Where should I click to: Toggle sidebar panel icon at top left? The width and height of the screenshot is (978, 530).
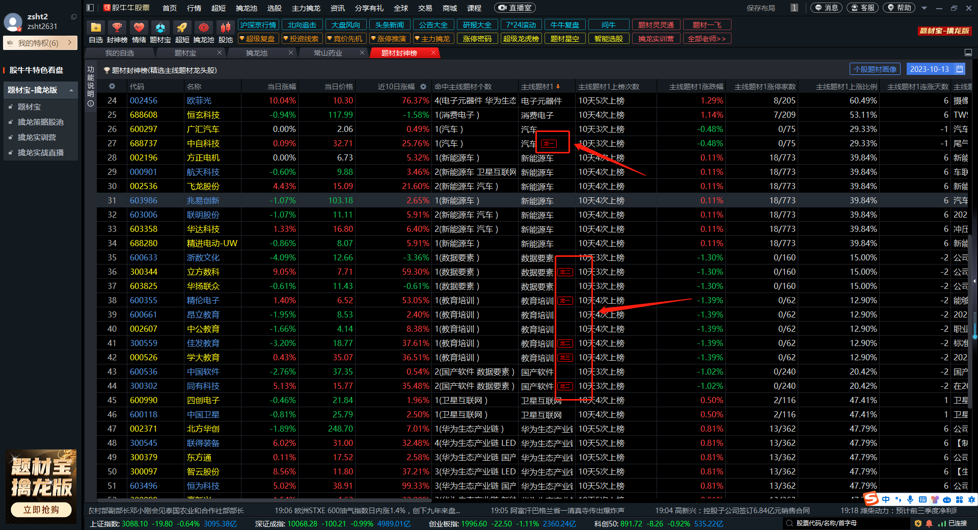[90, 8]
